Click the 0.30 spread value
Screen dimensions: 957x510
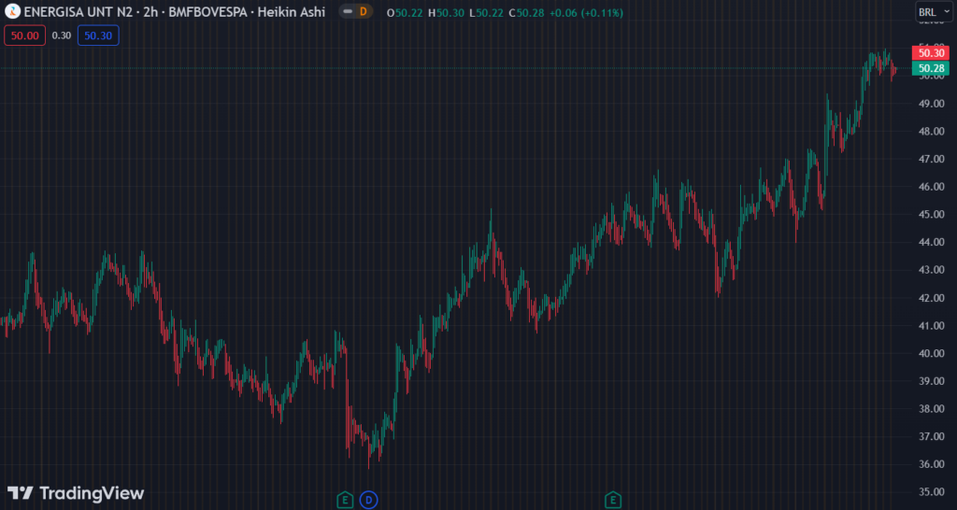[62, 35]
